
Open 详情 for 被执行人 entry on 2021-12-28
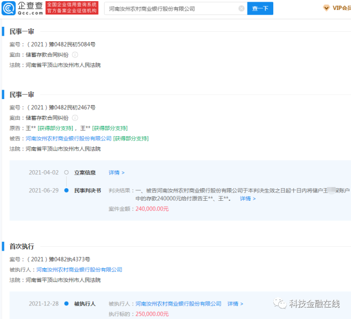(x=235, y=304)
